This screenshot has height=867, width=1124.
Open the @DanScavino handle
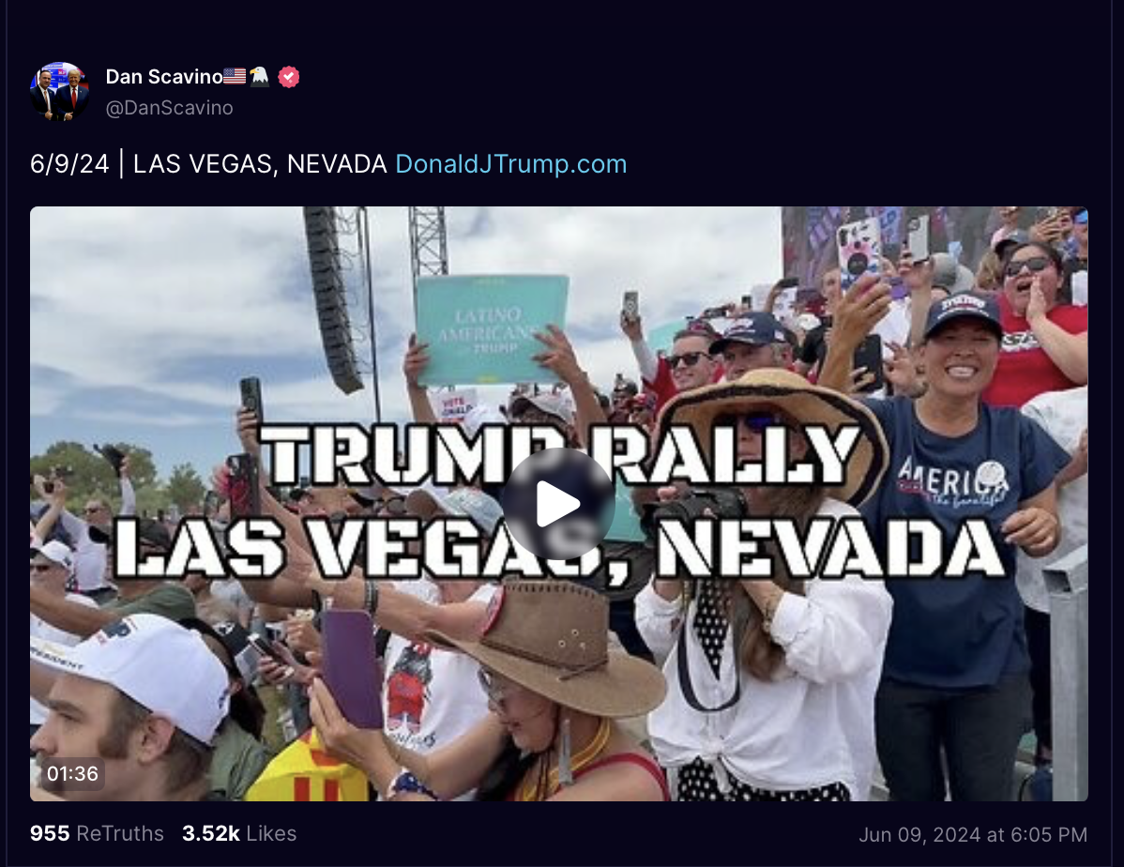click(x=169, y=108)
